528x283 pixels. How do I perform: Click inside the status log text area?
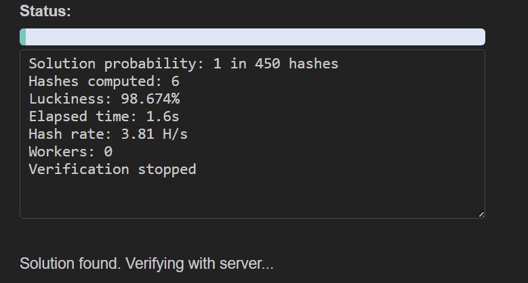[x=252, y=134]
